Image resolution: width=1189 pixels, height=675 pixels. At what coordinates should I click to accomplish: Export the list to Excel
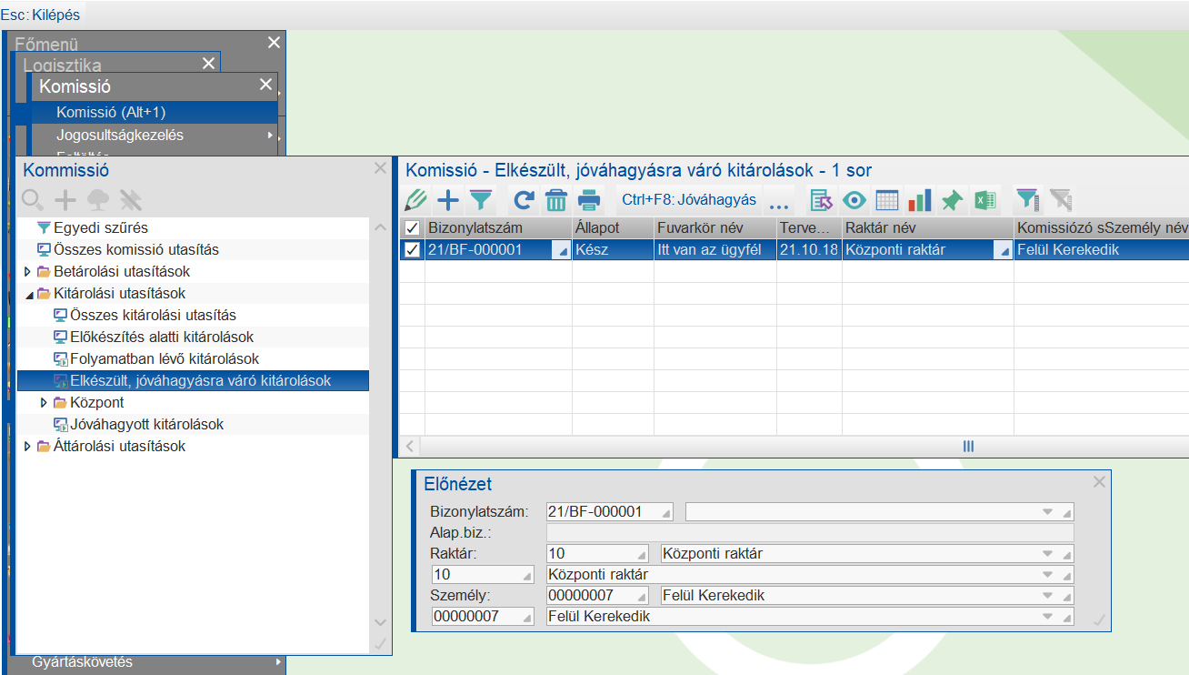point(984,200)
